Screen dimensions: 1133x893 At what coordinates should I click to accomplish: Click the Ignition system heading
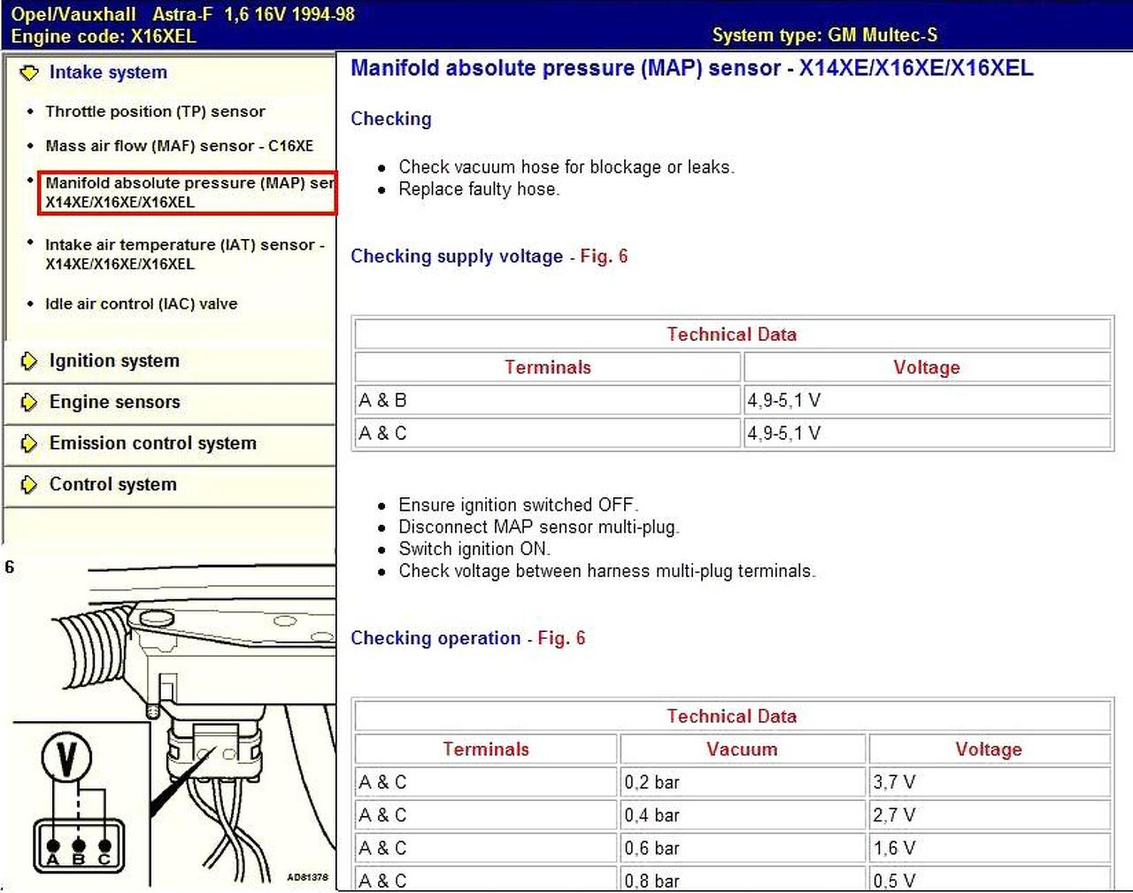point(114,361)
